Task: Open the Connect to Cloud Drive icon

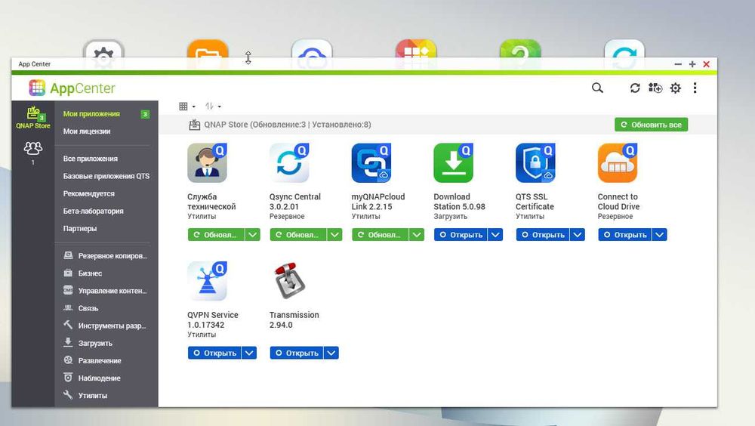Action: coord(618,163)
